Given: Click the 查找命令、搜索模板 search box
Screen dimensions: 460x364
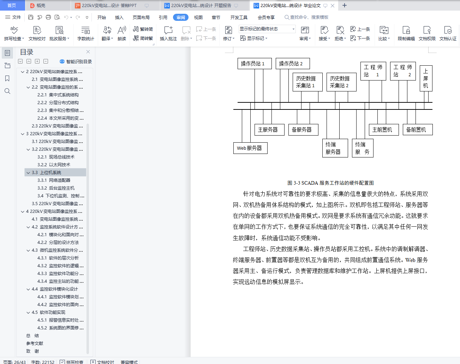Looking at the screenshot, I should click(x=306, y=17).
